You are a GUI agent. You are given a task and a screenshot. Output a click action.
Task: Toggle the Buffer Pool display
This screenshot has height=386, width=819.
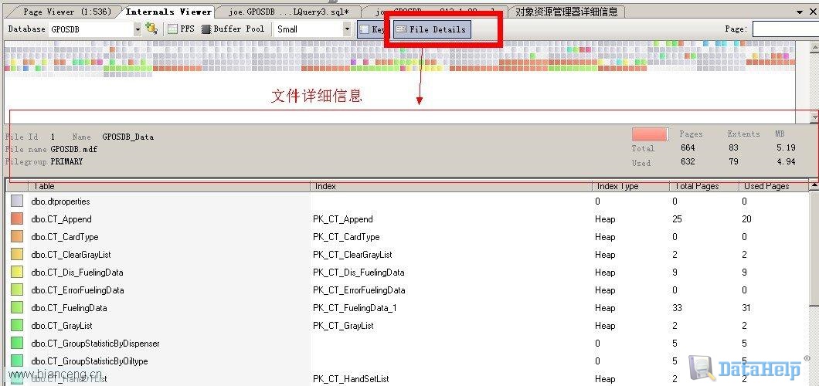pos(233,29)
